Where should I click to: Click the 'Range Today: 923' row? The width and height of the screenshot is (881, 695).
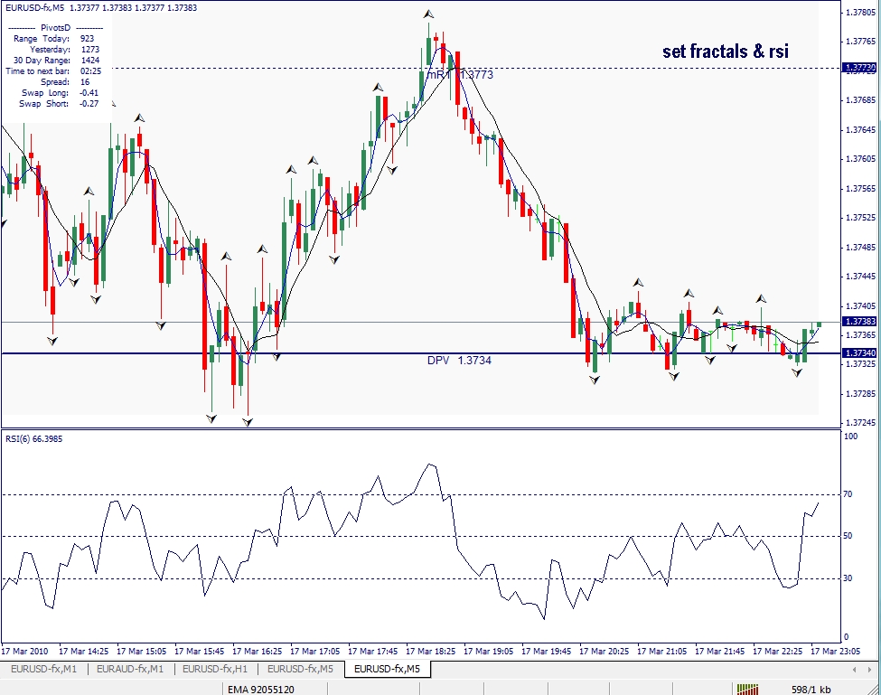54,39
